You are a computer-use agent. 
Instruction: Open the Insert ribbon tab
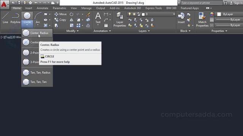[x=29, y=8]
